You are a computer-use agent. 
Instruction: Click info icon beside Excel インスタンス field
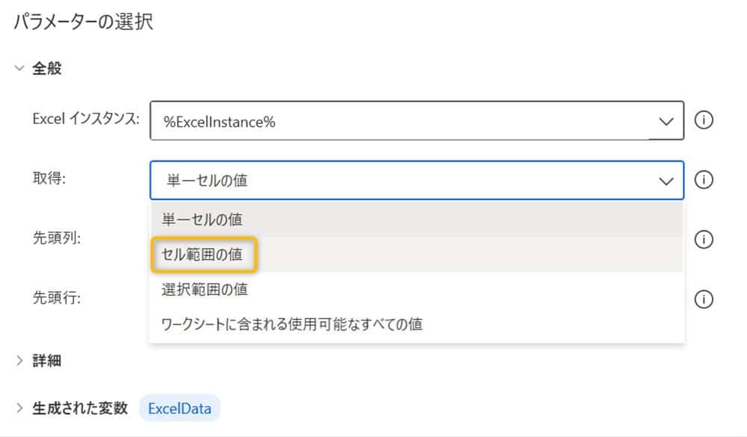(x=704, y=120)
